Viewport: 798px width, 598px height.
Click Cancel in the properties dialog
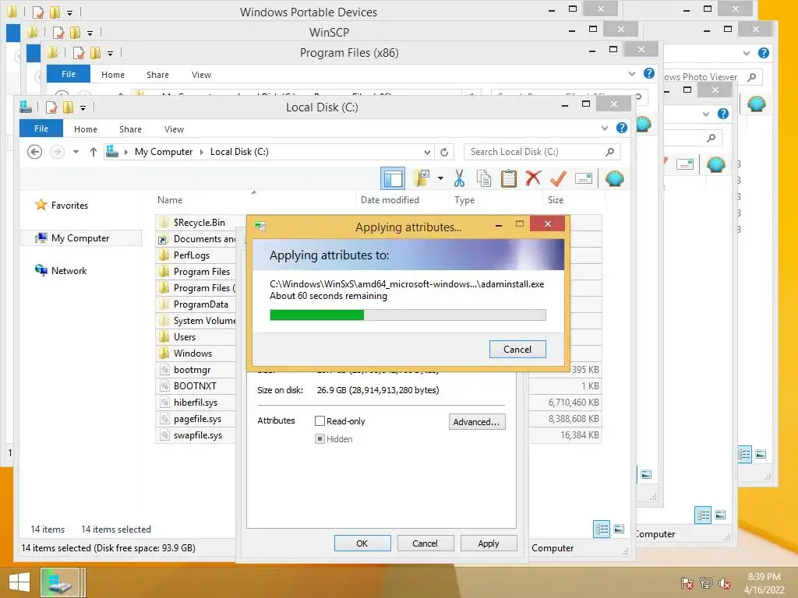(x=425, y=543)
